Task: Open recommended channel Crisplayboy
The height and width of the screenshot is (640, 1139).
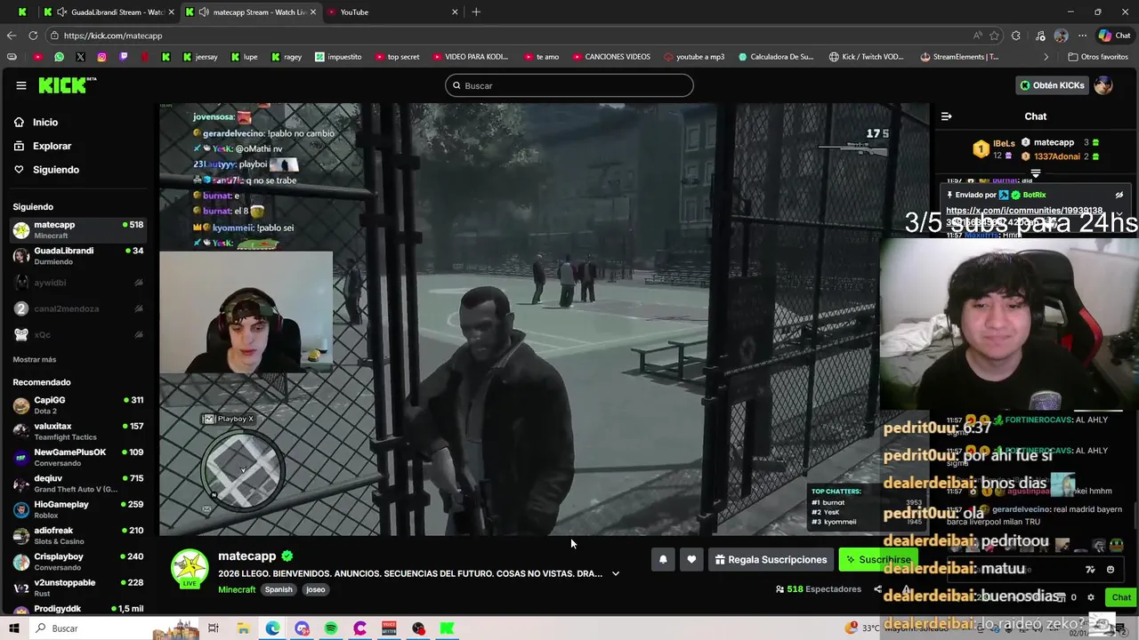Action: [78, 561]
